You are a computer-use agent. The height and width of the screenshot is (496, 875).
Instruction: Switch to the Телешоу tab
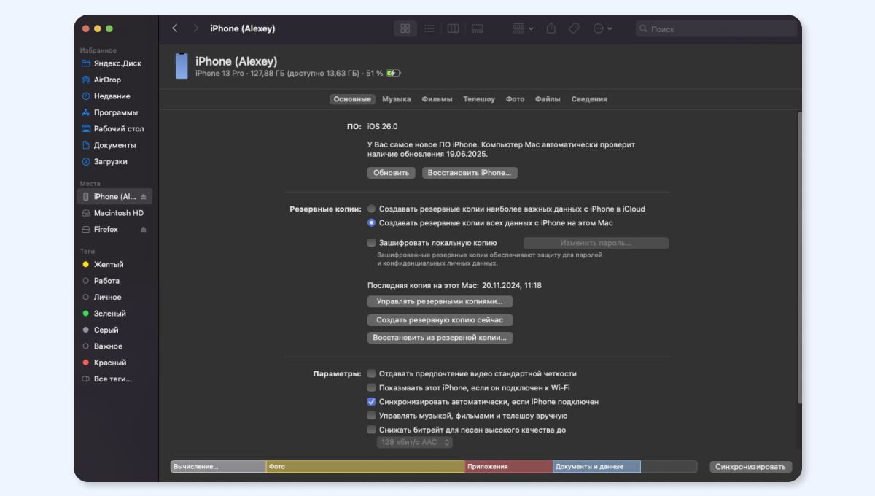479,99
